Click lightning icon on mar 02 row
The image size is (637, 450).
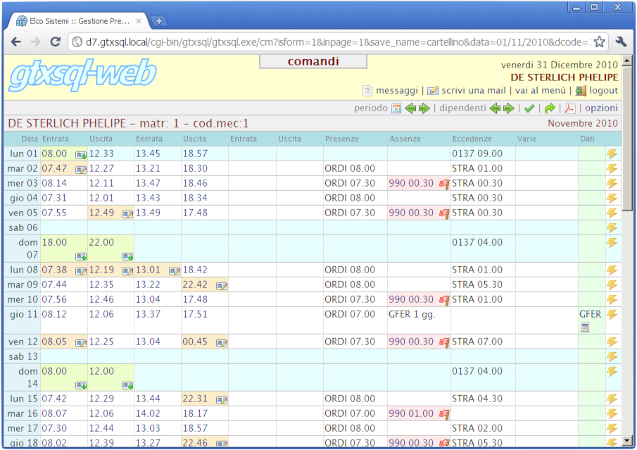point(612,169)
